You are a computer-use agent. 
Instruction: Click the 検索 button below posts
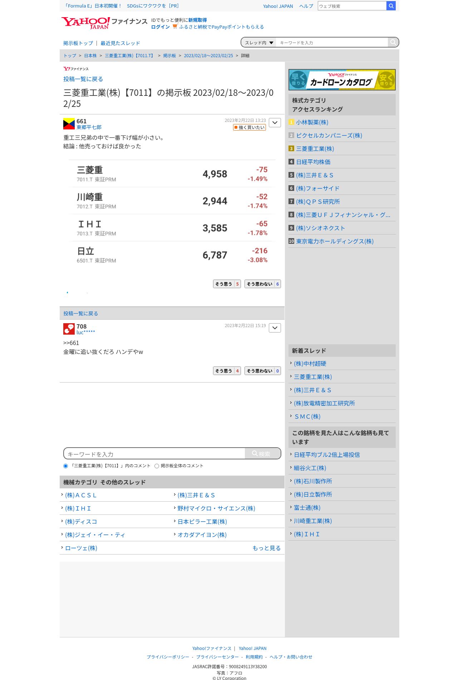coord(263,453)
